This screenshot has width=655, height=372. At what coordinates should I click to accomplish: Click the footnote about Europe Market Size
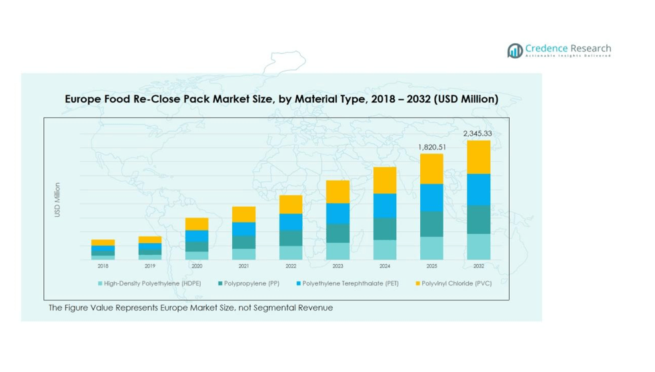(x=190, y=308)
